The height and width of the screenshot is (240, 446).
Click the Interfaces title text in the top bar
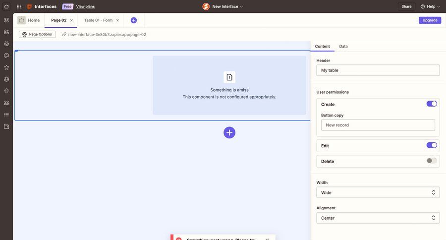(x=46, y=6)
